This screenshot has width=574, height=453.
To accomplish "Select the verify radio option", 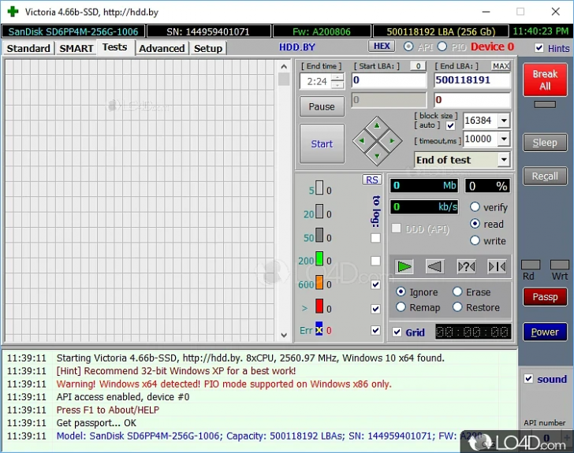I will point(475,207).
